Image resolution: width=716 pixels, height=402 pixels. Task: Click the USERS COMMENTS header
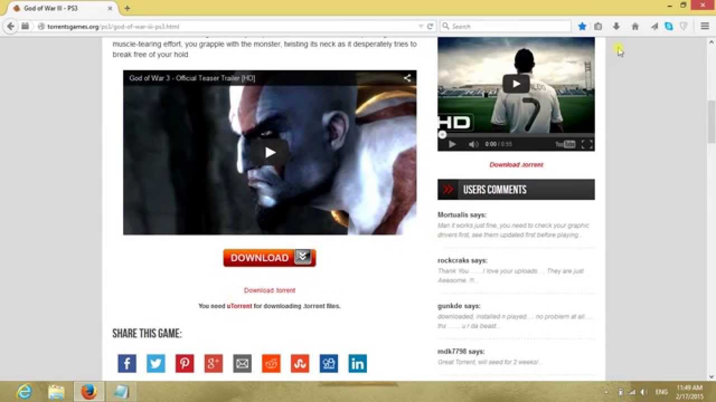[516, 189]
